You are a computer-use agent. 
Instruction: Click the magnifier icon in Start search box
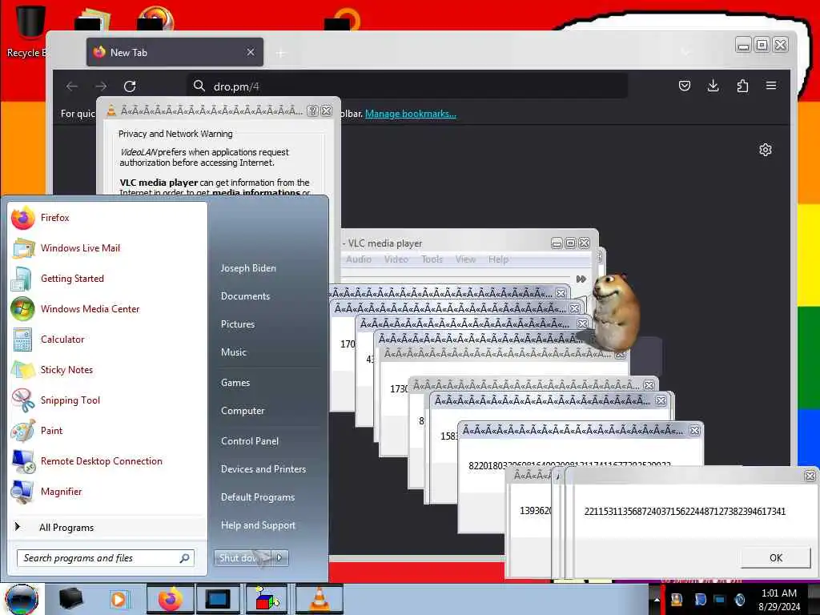(x=184, y=558)
